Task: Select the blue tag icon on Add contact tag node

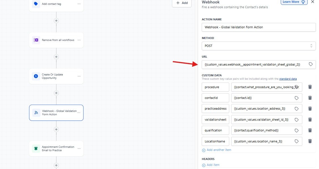Action: click(x=36, y=4)
